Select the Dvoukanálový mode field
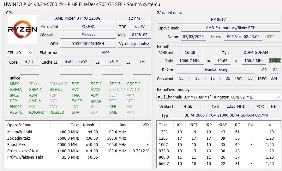This screenshot has height=171, width=282. 216,70
